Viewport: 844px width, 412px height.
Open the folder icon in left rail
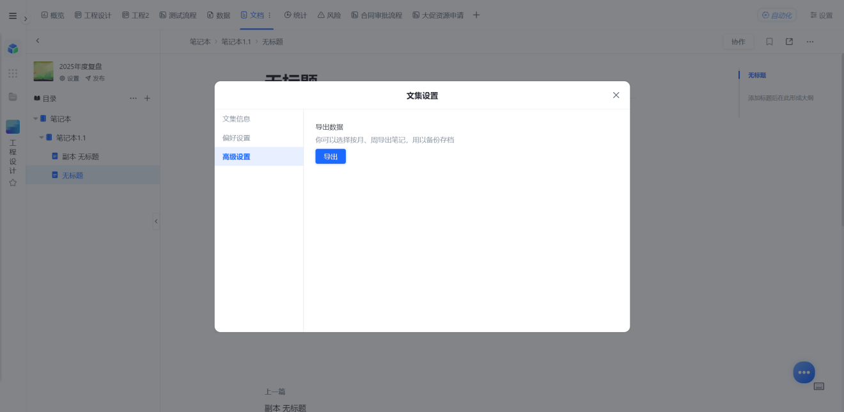13,97
